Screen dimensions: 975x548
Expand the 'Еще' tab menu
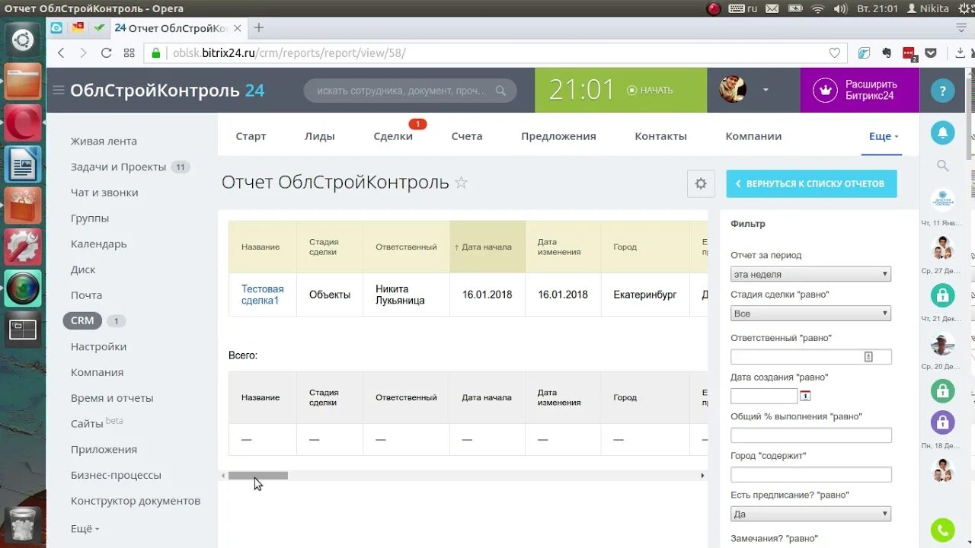click(x=884, y=136)
